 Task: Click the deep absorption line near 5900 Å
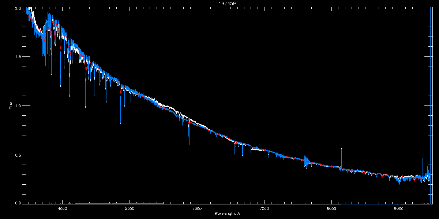click(190, 133)
